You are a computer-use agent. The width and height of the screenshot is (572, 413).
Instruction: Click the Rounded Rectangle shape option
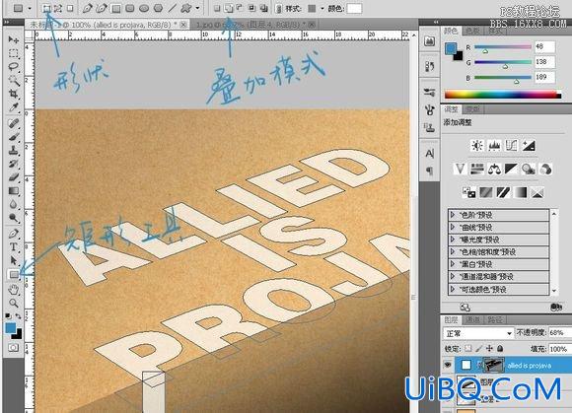pyautogui.click(x=130, y=8)
